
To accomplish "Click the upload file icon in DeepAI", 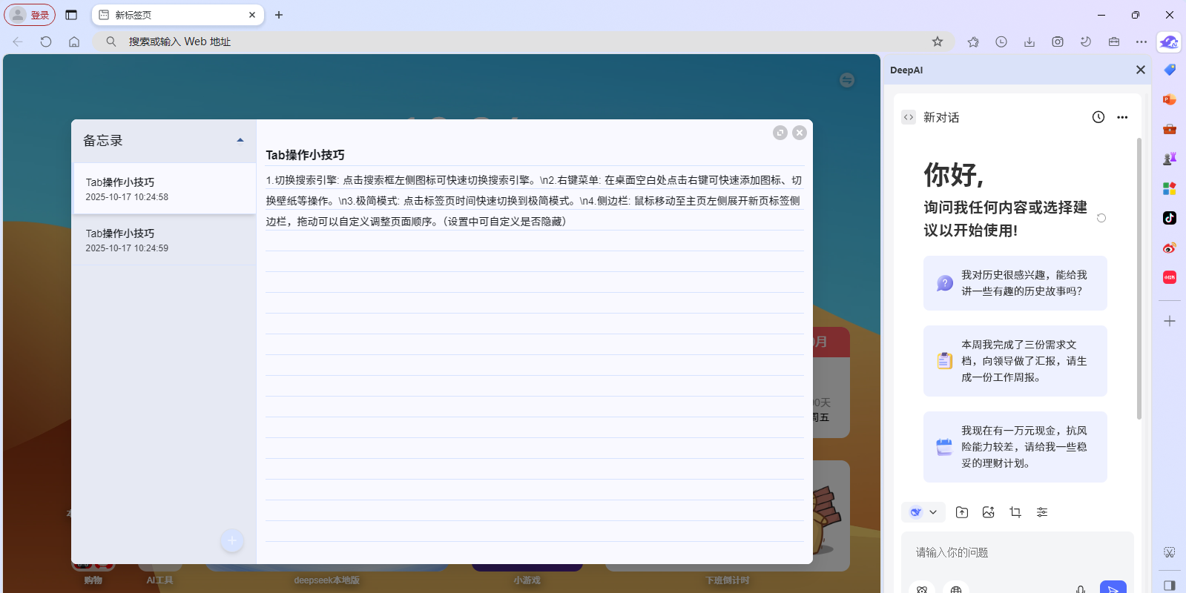I will (962, 512).
